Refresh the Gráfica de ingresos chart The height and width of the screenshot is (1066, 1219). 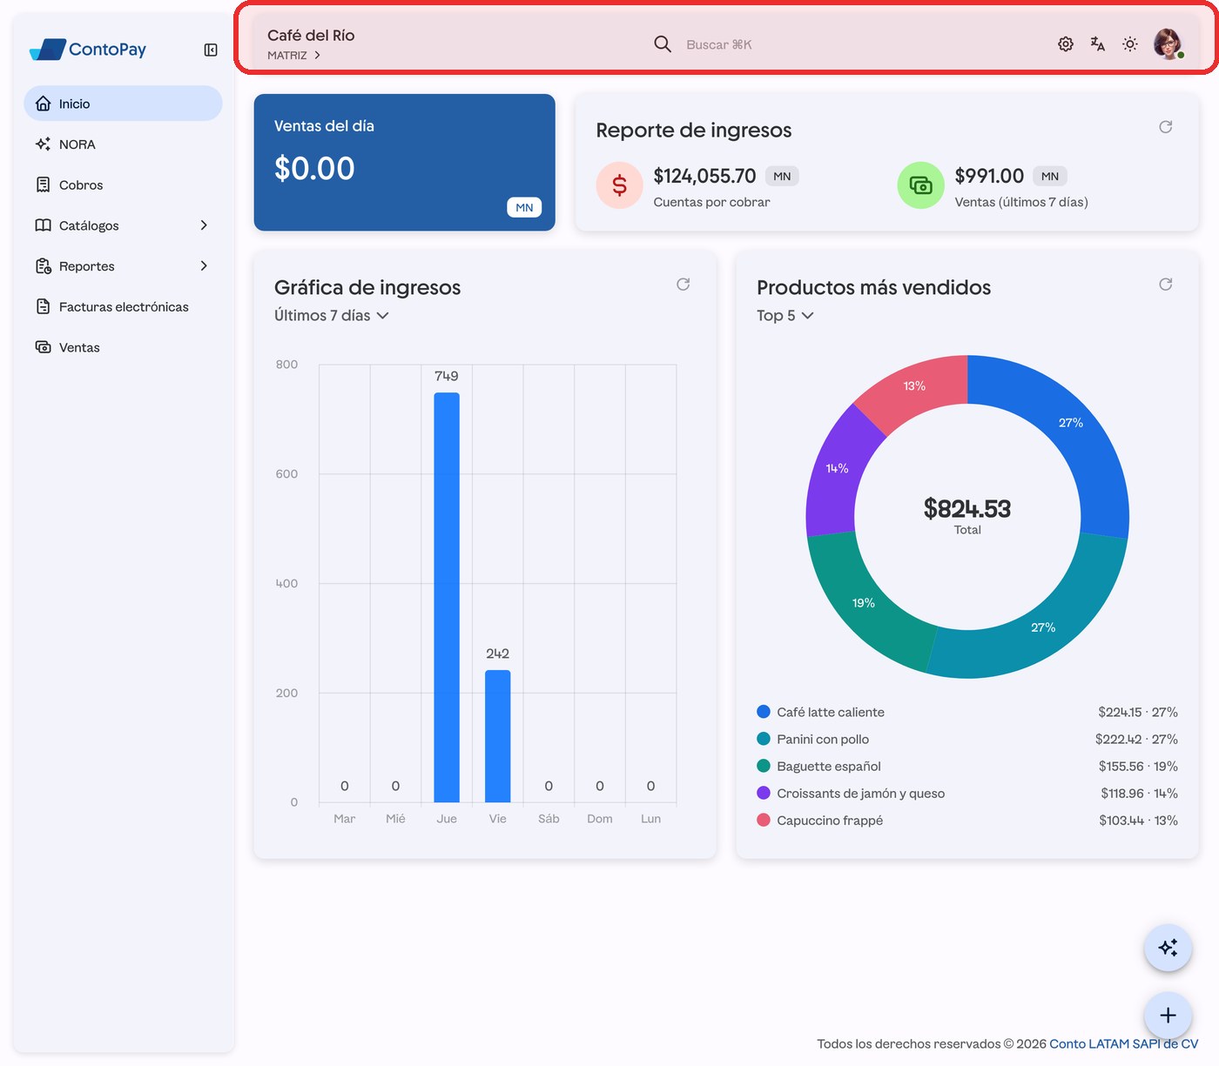coord(684,285)
